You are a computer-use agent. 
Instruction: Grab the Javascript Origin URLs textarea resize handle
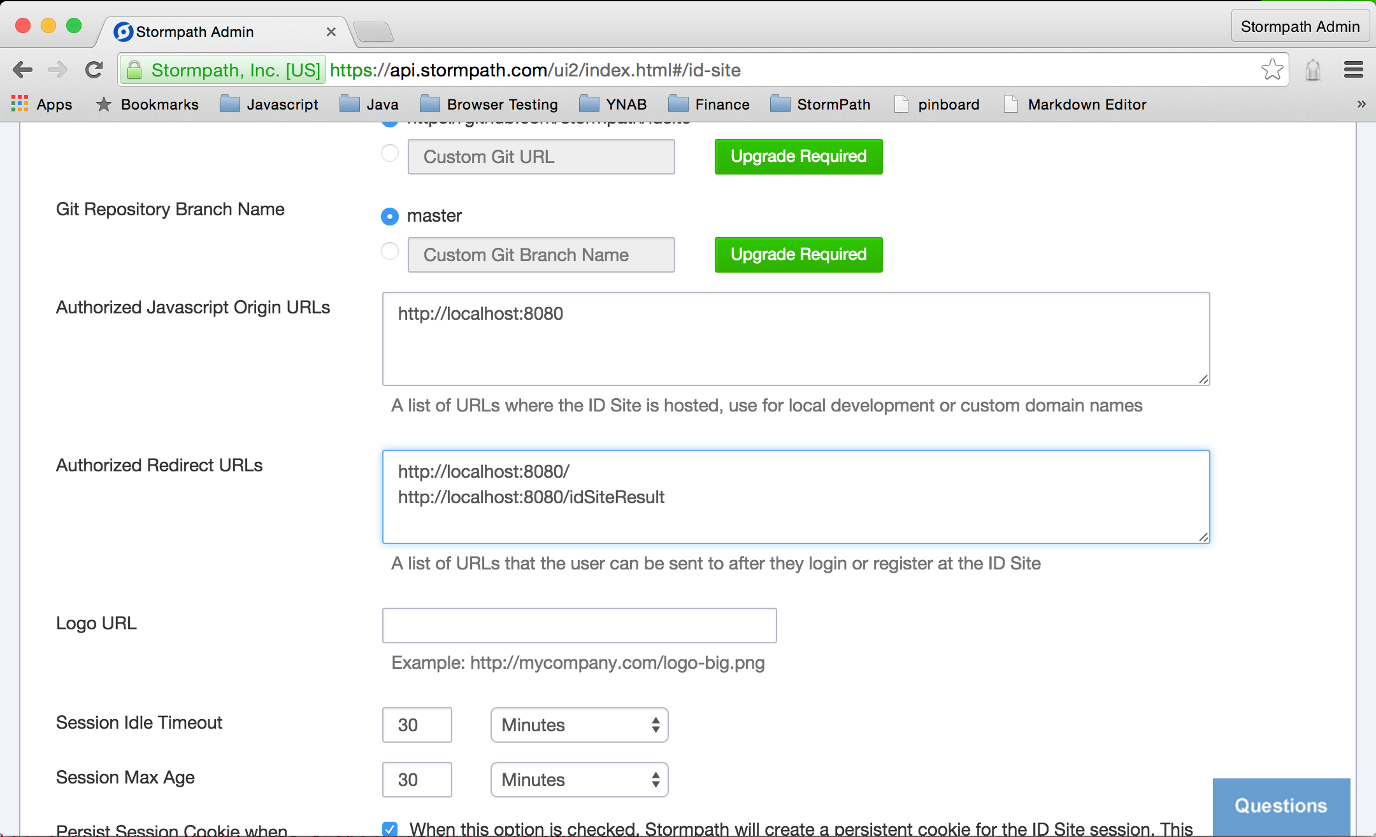[x=1203, y=379]
